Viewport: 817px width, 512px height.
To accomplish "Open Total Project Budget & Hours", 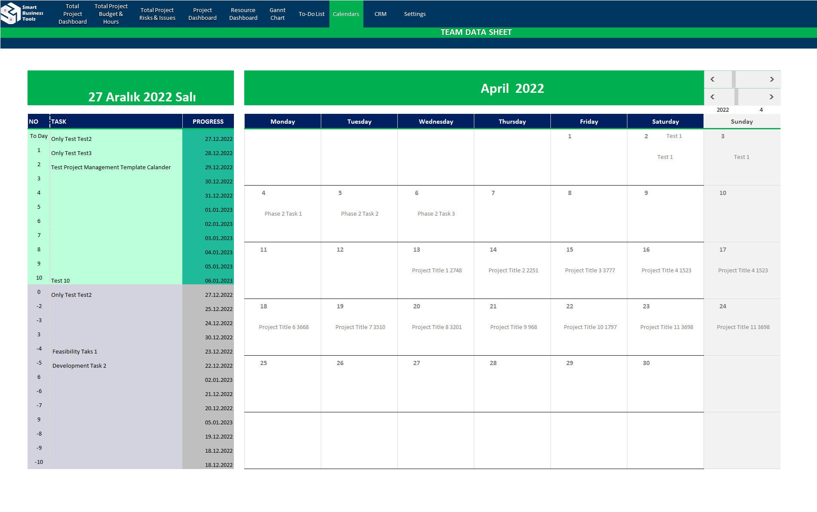I will click(111, 13).
